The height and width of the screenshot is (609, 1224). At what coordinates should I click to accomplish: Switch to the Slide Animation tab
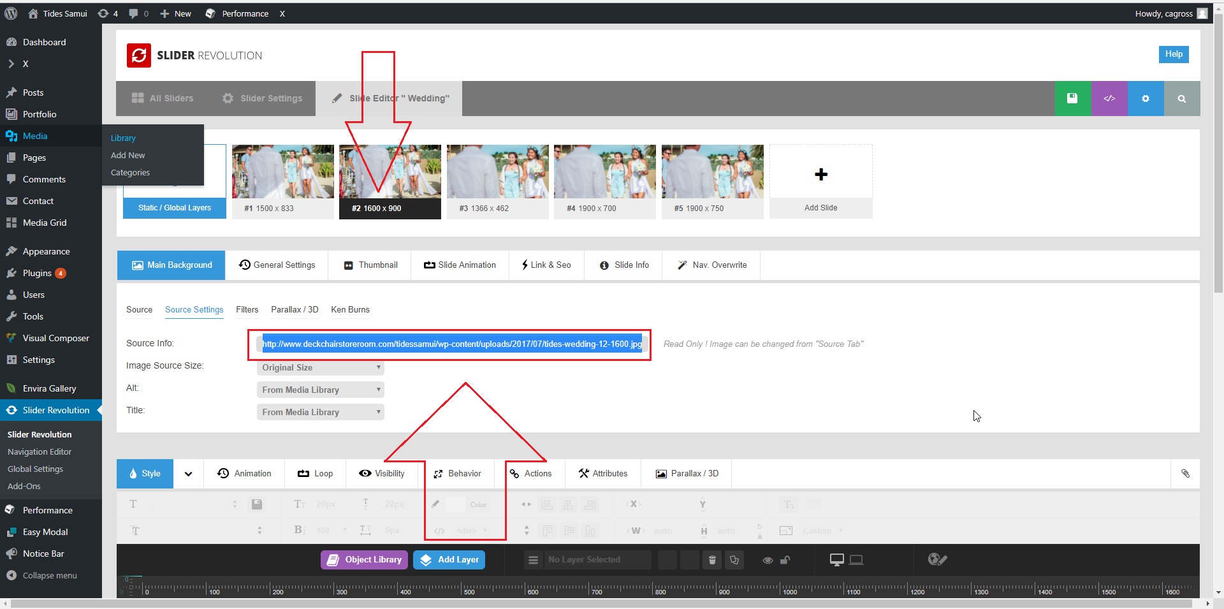(460, 265)
